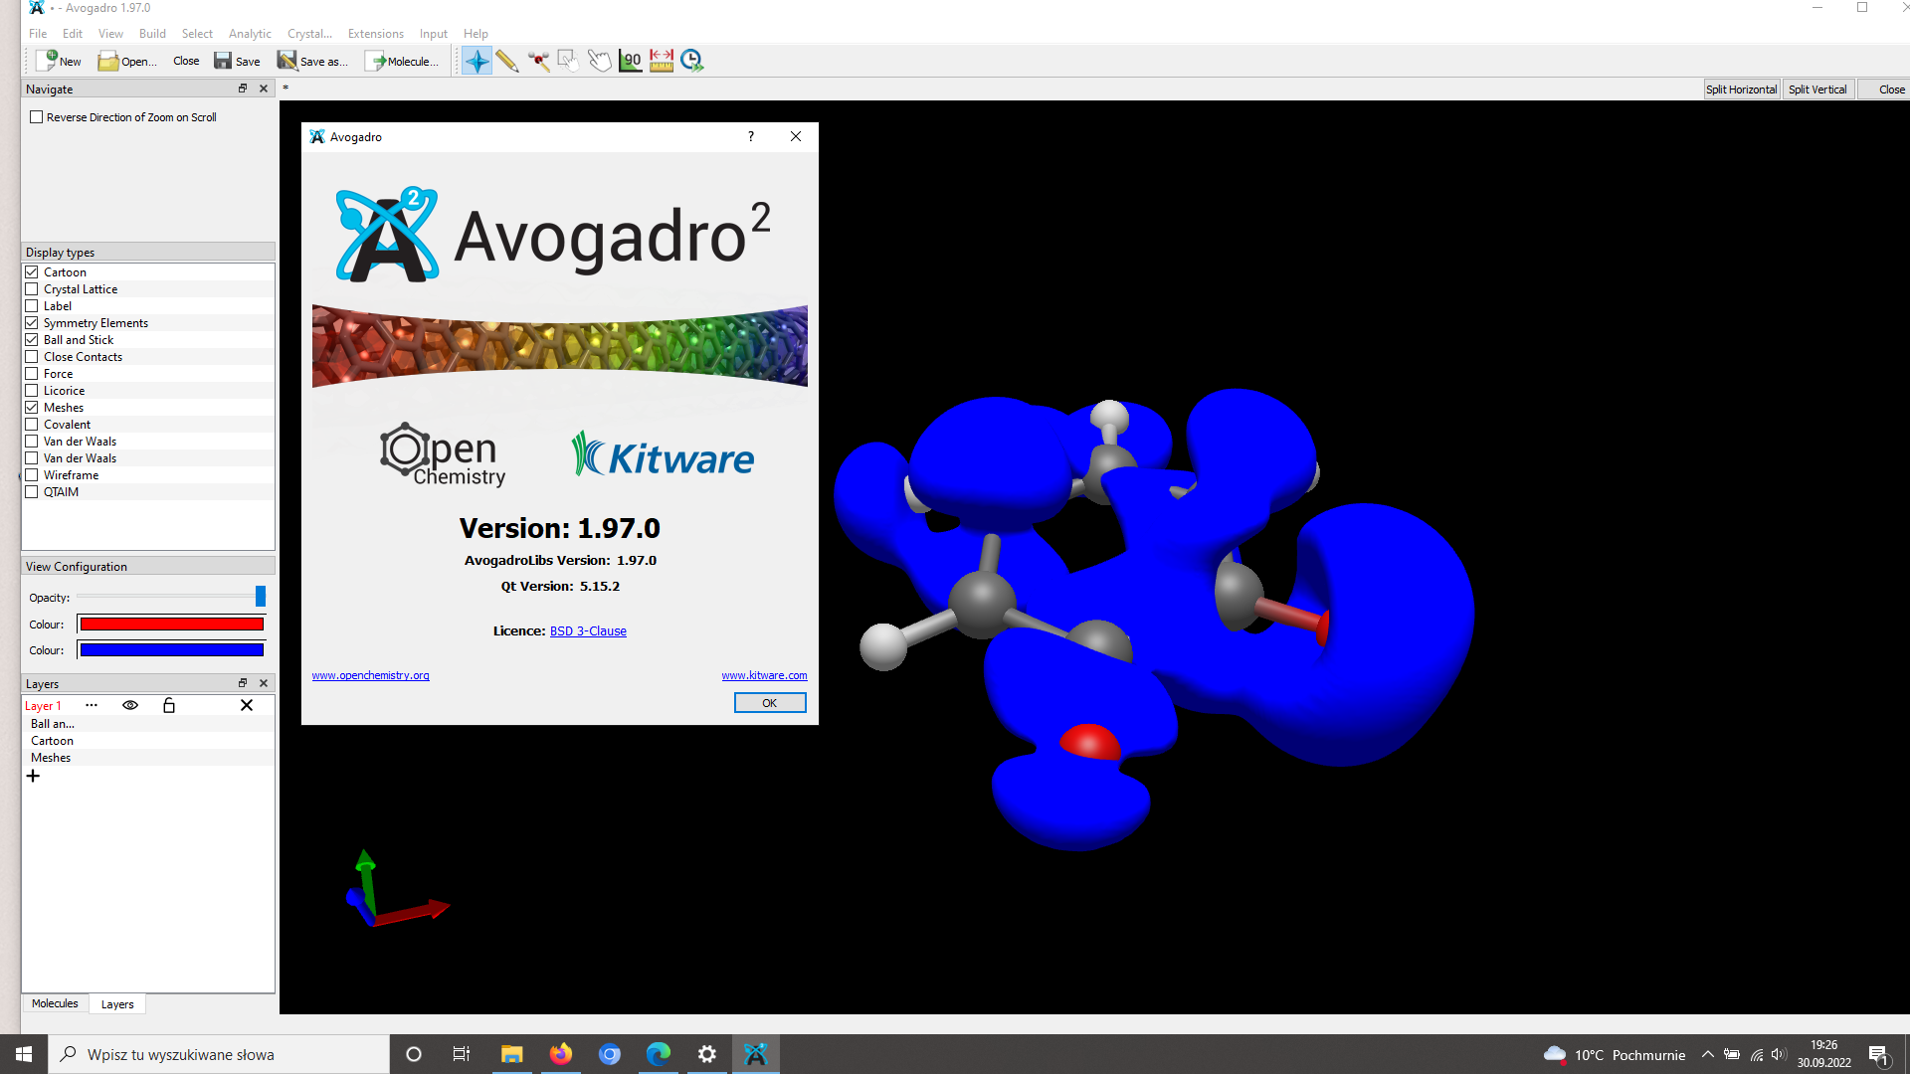The height and width of the screenshot is (1074, 1910).
Task: Enable the Van der Waals display type
Action: click(x=32, y=441)
